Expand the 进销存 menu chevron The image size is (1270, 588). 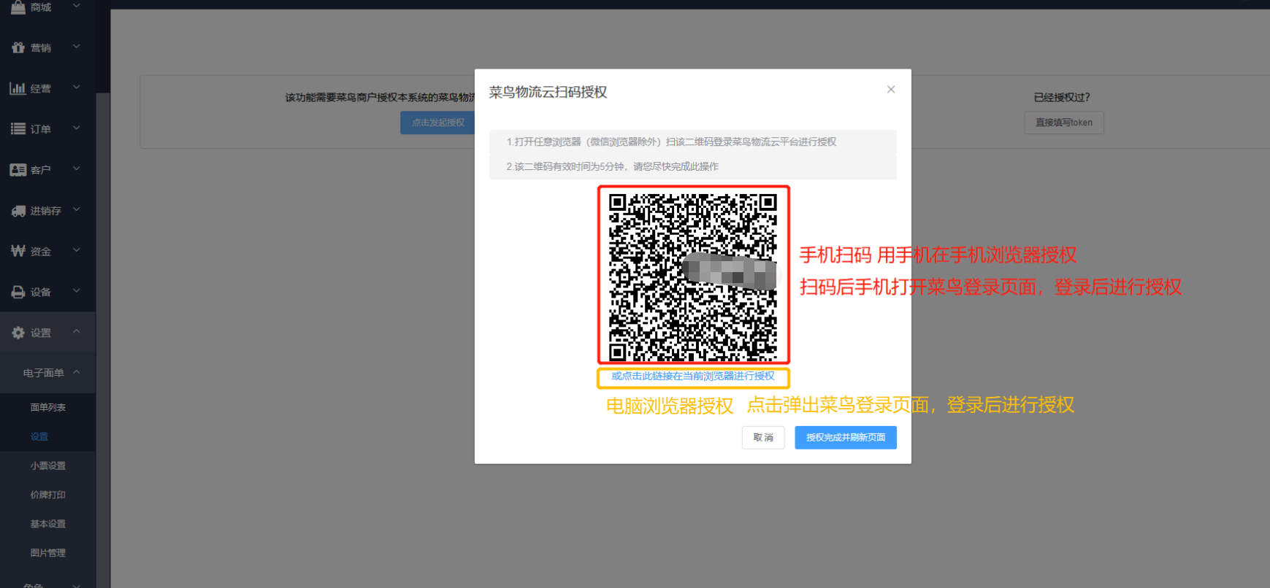point(77,210)
